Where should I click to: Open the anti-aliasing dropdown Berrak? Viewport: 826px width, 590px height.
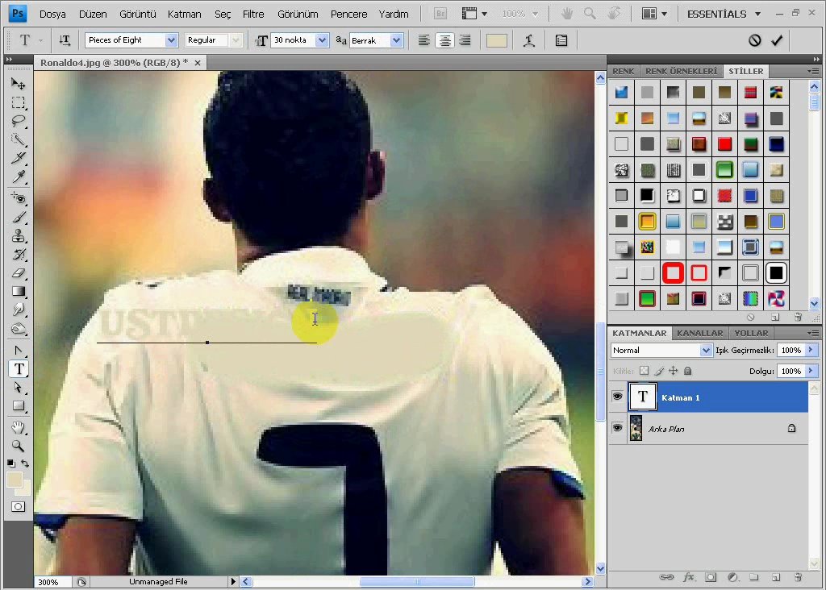pyautogui.click(x=397, y=40)
